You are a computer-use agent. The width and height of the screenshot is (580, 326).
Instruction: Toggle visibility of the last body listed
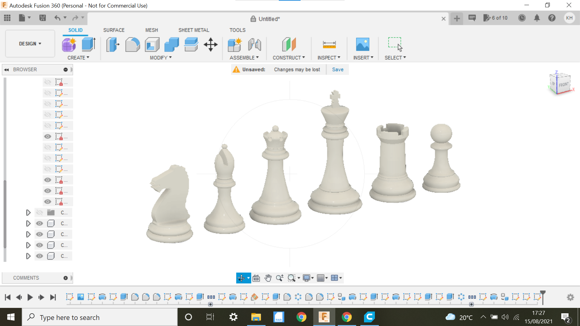click(x=39, y=256)
